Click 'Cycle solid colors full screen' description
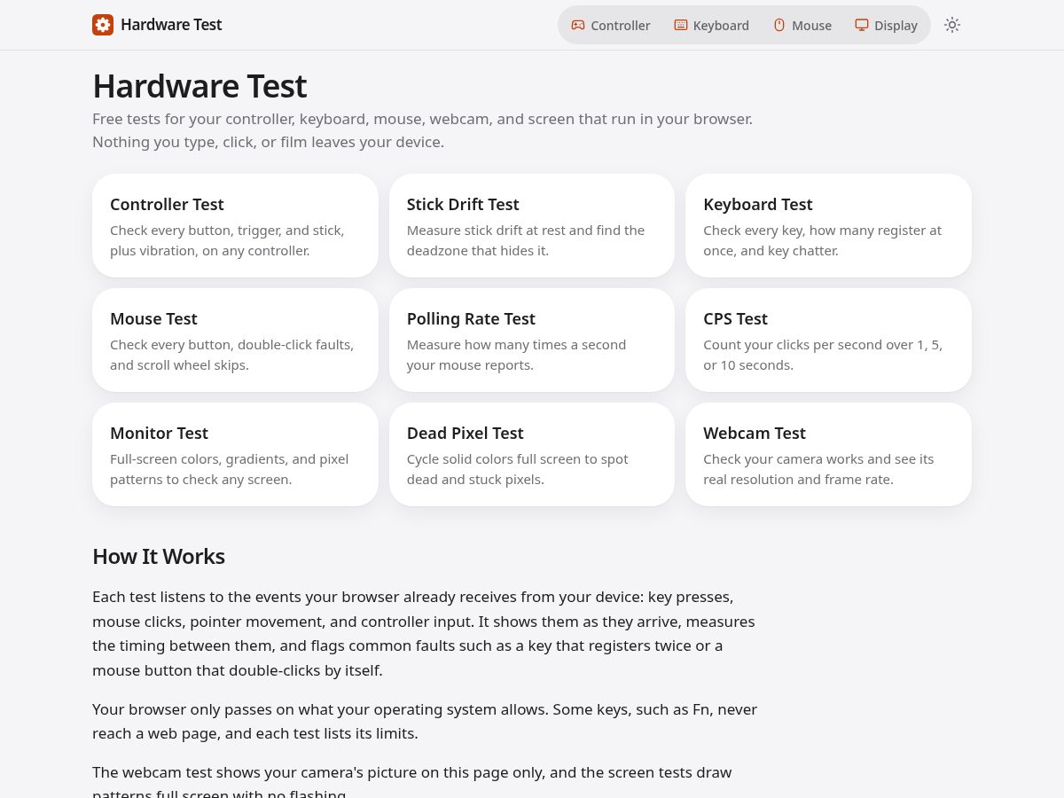The image size is (1064, 798). pyautogui.click(x=518, y=469)
